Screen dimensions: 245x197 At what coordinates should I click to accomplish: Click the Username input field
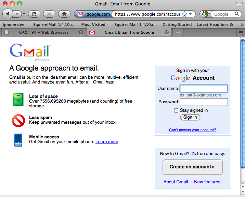(x=204, y=89)
